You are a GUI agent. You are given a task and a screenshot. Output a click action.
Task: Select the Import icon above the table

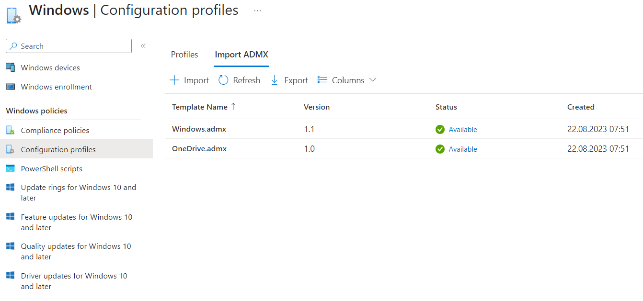click(174, 80)
